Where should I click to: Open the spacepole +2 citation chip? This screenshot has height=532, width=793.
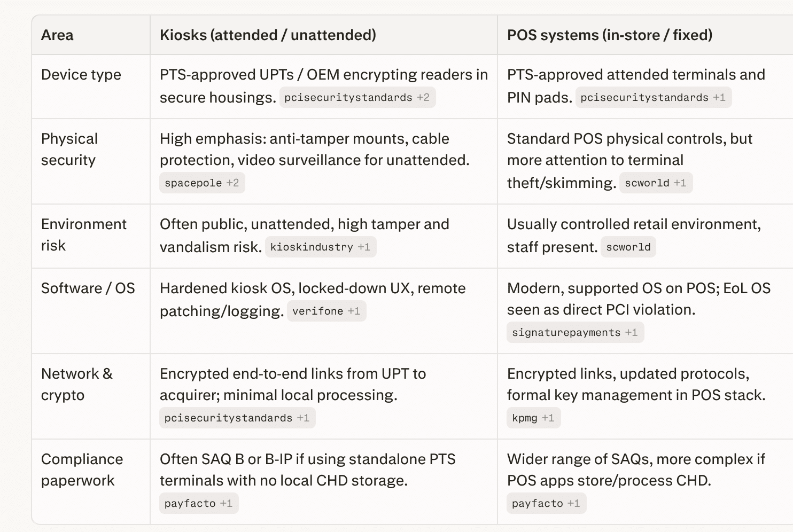coord(201,183)
